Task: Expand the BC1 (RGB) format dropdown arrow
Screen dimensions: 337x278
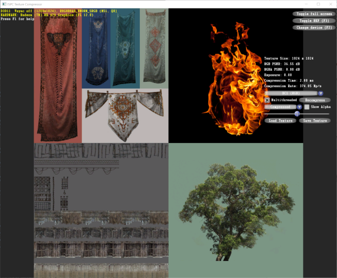Action: (x=321, y=94)
